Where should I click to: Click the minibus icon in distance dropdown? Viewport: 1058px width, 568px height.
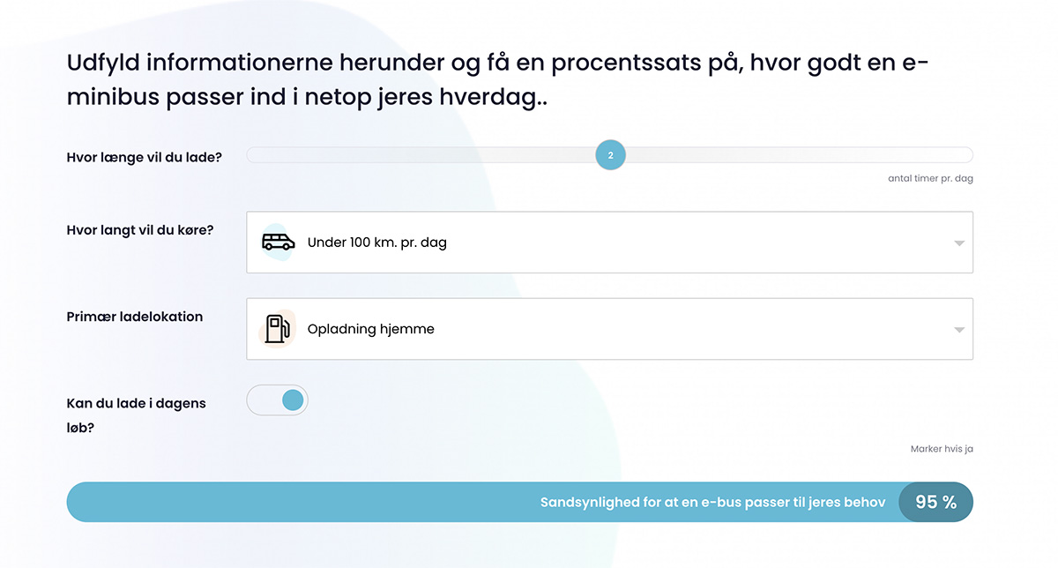tap(279, 242)
